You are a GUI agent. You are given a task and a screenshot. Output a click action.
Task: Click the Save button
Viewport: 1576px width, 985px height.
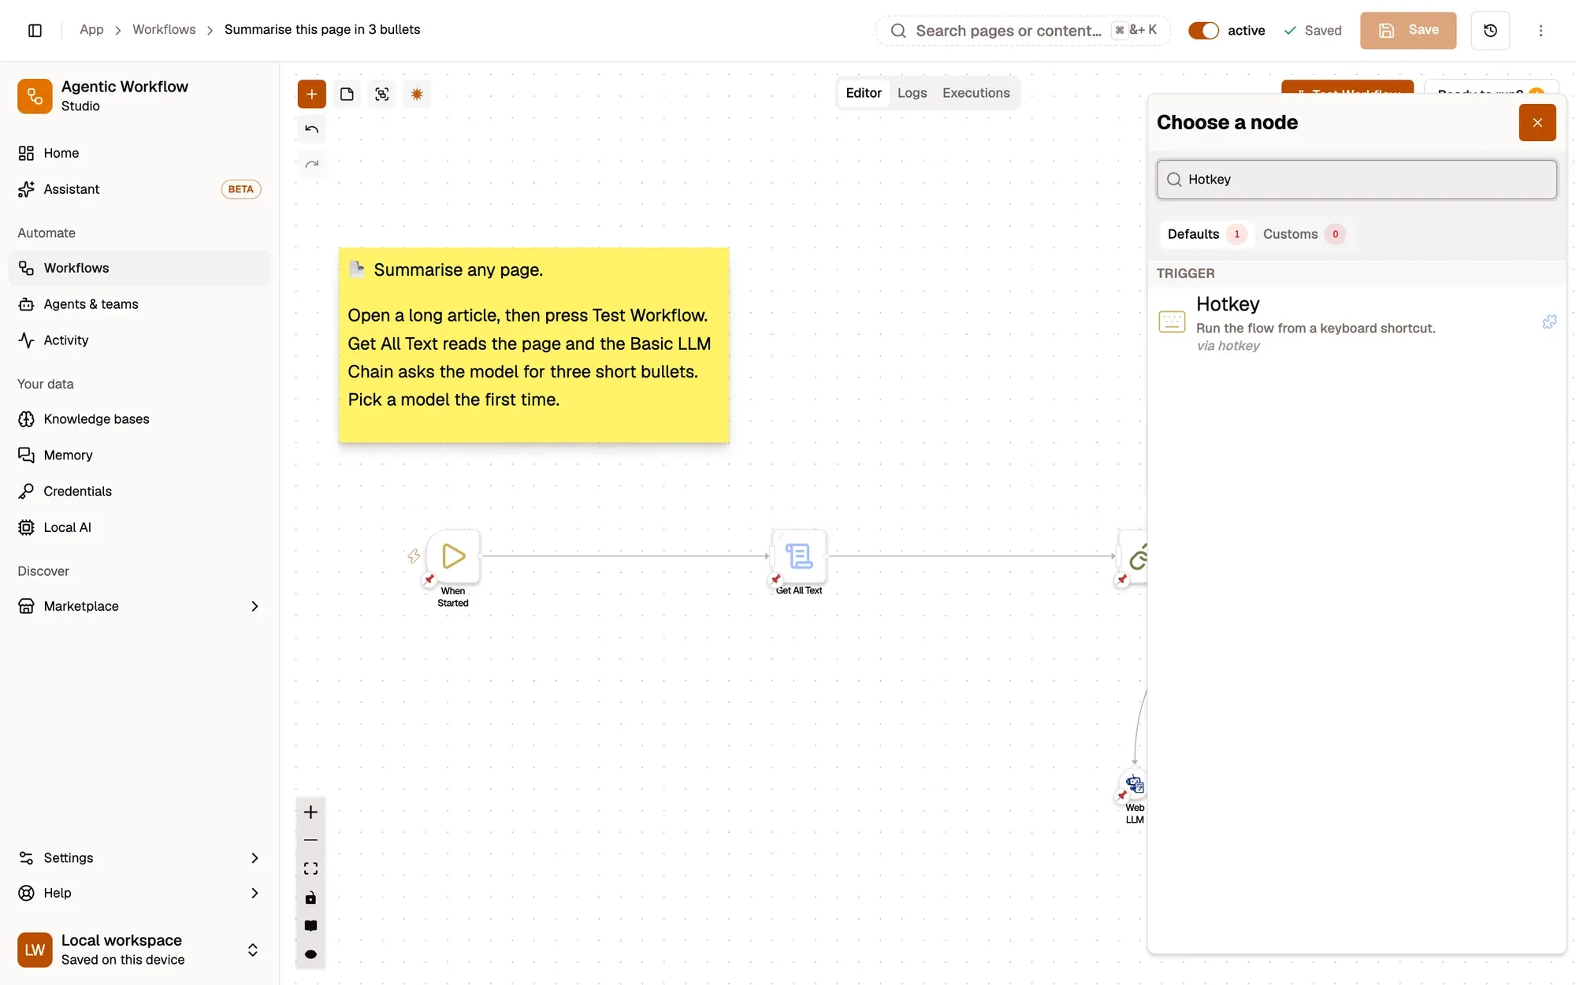(1408, 30)
